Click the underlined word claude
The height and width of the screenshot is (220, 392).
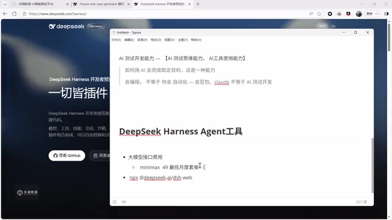click(222, 82)
